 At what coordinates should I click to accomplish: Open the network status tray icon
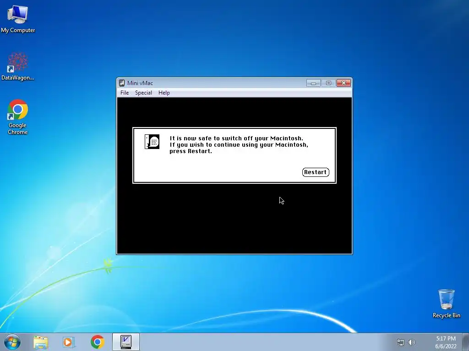[400, 342]
